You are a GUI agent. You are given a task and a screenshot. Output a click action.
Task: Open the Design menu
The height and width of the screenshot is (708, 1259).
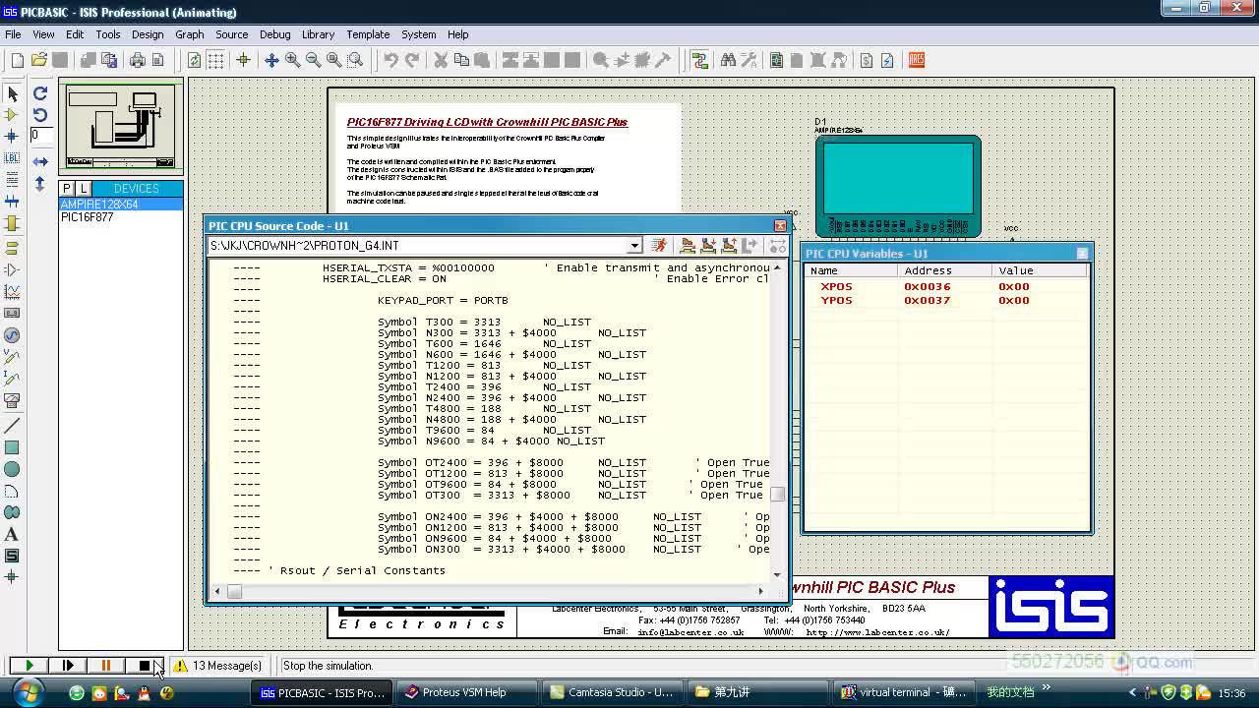point(148,34)
